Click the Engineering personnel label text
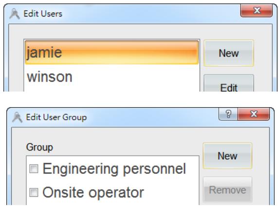Viewport: 278px width, 206px height. (x=114, y=169)
